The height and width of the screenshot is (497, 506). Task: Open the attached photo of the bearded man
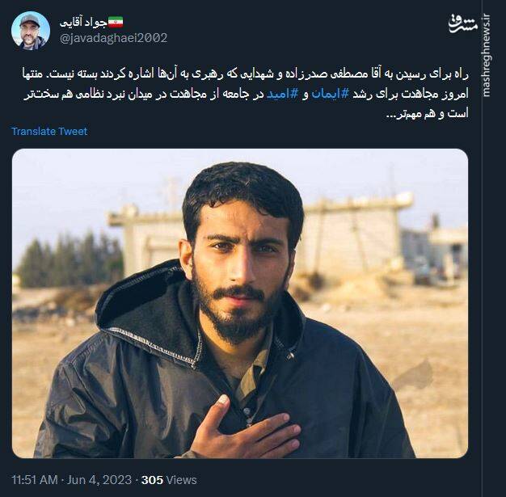pos(240,303)
